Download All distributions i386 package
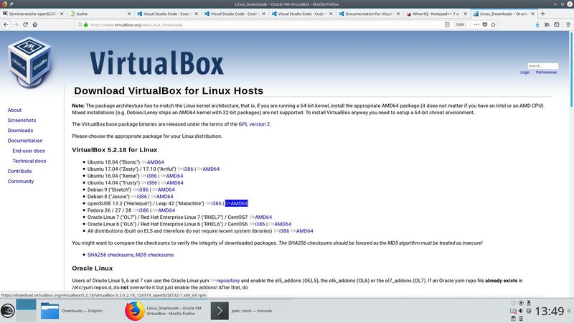This screenshot has height=323, width=574. [x=284, y=230]
